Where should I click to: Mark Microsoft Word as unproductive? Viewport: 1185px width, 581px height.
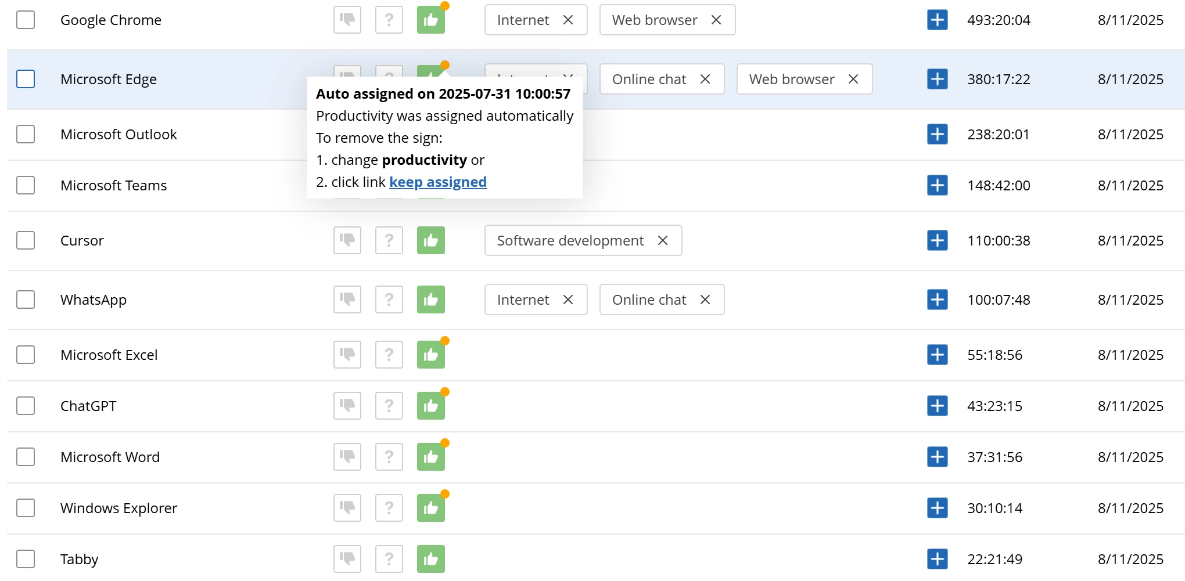[347, 457]
